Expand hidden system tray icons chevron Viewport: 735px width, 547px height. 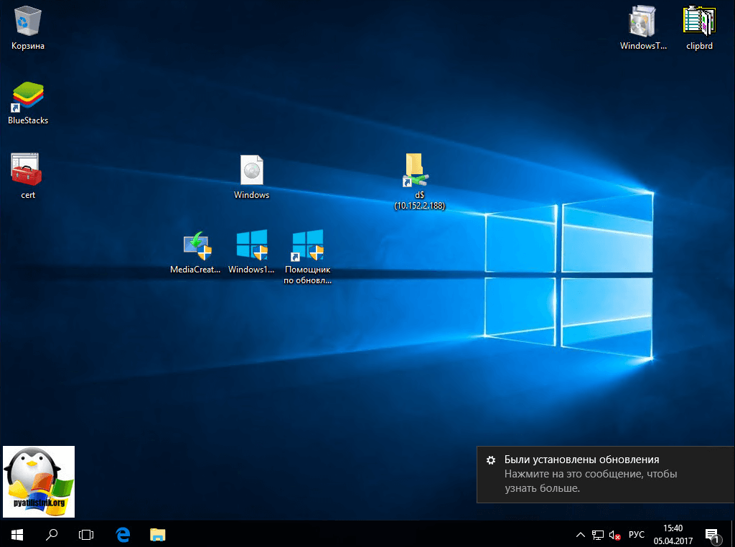coord(581,535)
